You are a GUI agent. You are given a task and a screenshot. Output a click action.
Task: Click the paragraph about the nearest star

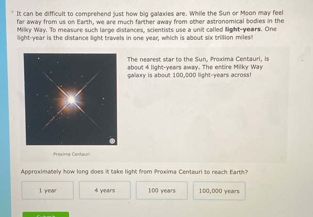(x=198, y=67)
